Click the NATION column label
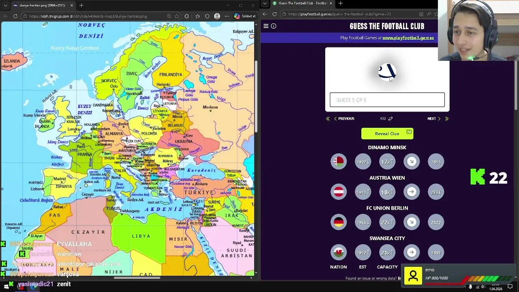Viewport: 519px width, 292px height. (339, 267)
